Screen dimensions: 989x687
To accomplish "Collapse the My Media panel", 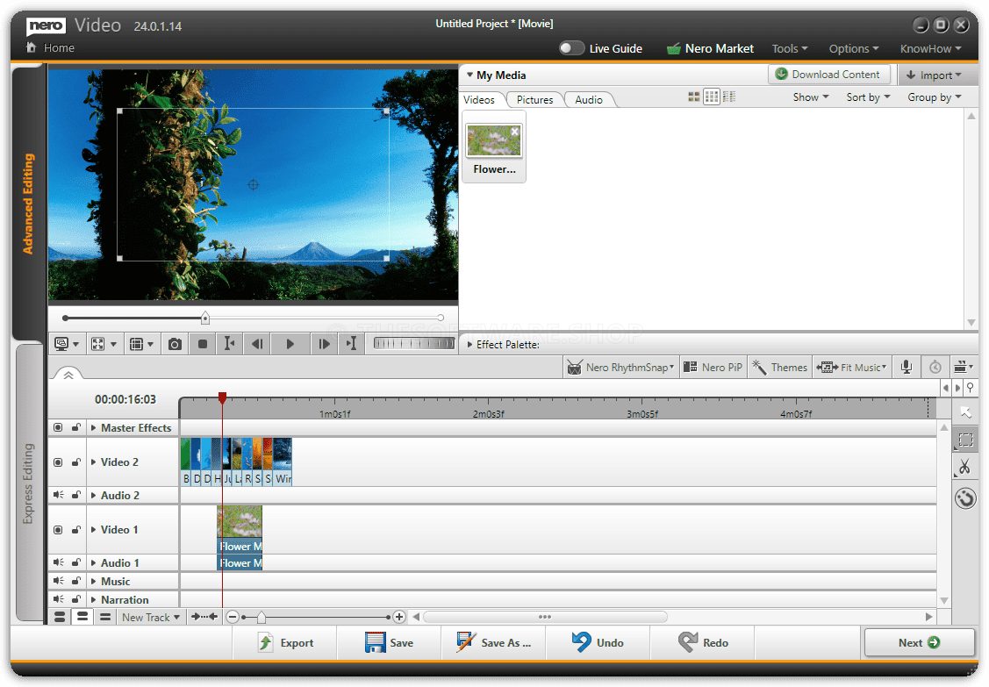I will click(469, 75).
